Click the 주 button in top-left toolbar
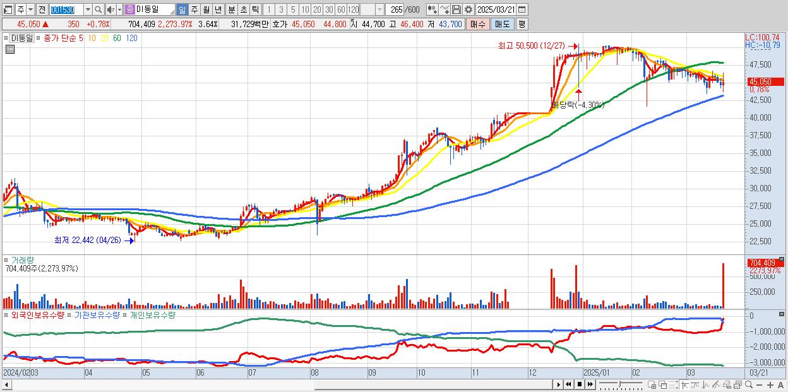The image size is (788, 392). tap(20, 9)
